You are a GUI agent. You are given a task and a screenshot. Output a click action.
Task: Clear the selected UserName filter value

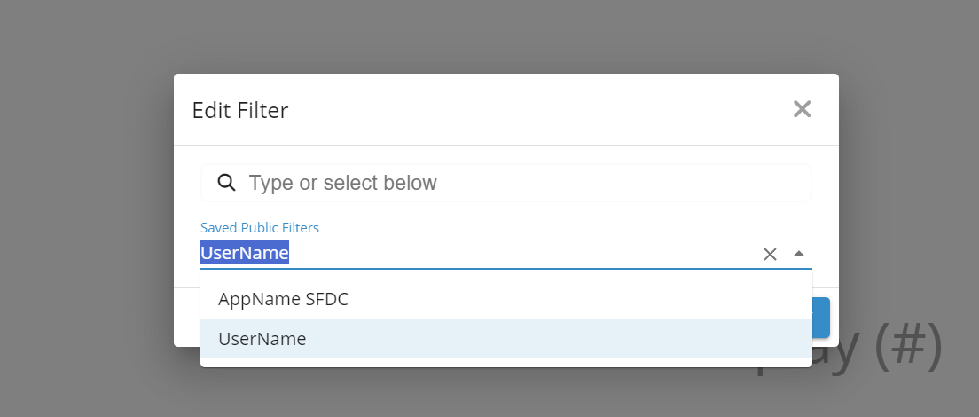pyautogui.click(x=770, y=255)
